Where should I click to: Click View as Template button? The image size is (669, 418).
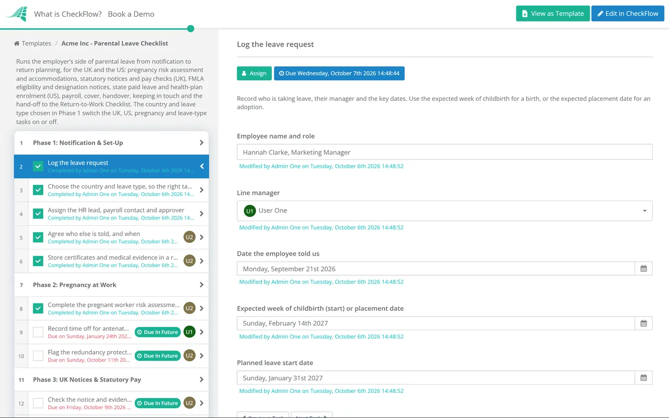pyautogui.click(x=553, y=14)
